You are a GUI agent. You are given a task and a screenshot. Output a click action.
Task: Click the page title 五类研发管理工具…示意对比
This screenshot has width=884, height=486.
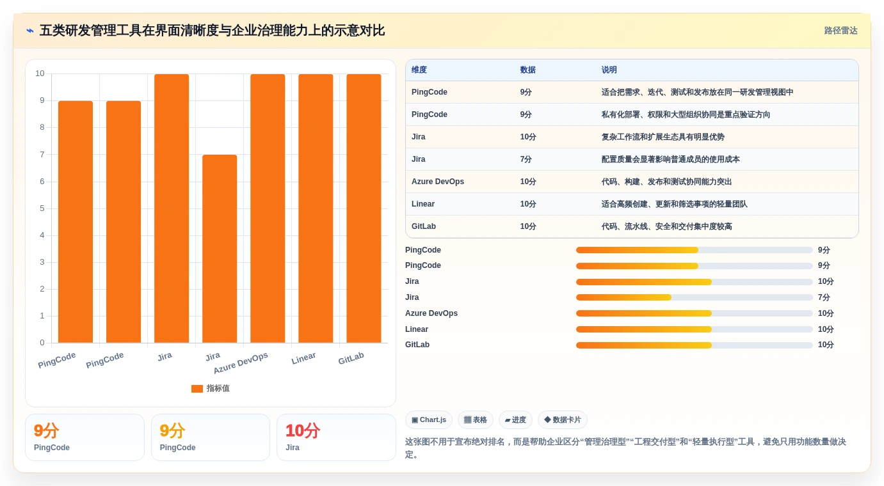[x=212, y=31]
